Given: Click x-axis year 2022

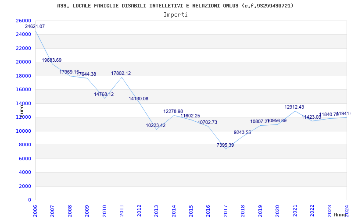Looking at the screenshot, I should (312, 211).
